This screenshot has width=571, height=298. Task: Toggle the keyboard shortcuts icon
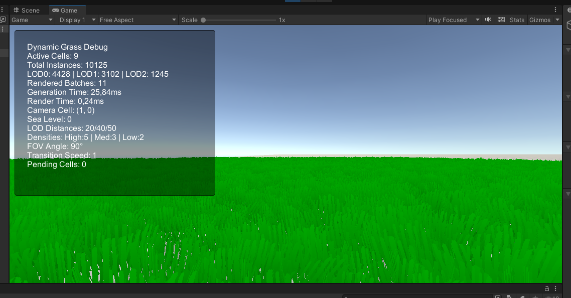(501, 20)
